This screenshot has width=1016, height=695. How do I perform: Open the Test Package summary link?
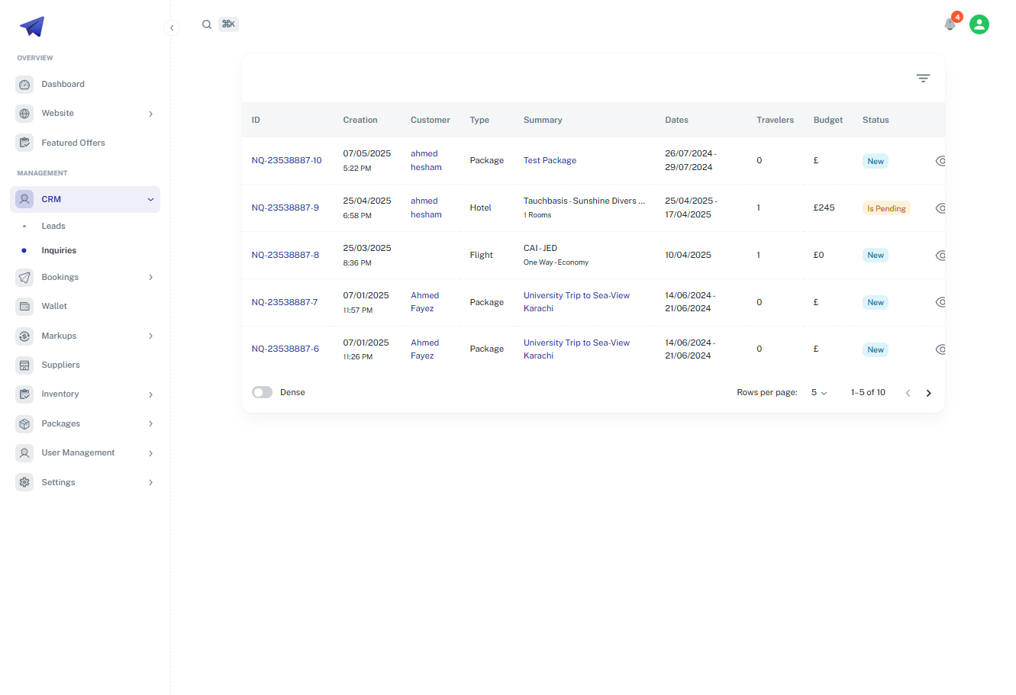click(x=550, y=160)
